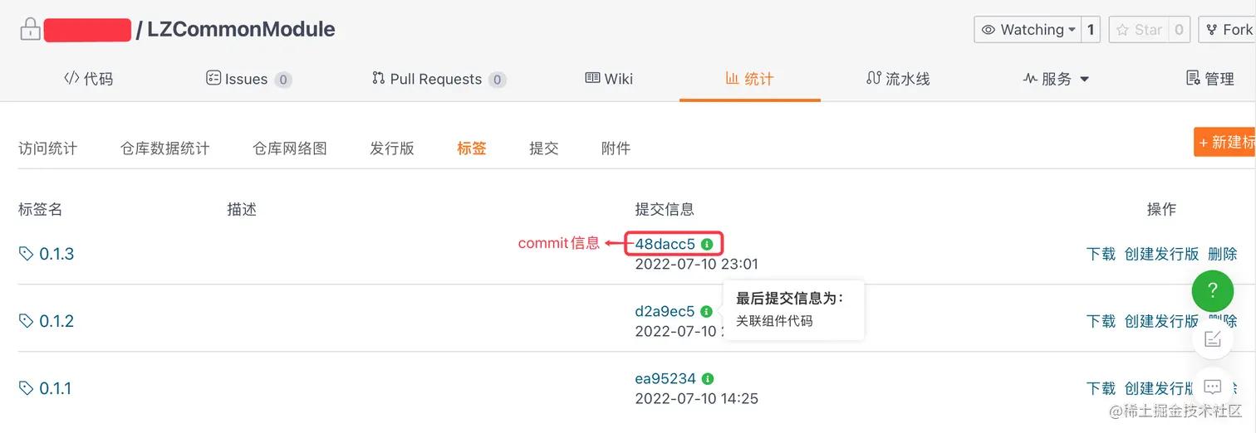
Task: Click the tag icon for 0.1.3
Action: tap(27, 254)
